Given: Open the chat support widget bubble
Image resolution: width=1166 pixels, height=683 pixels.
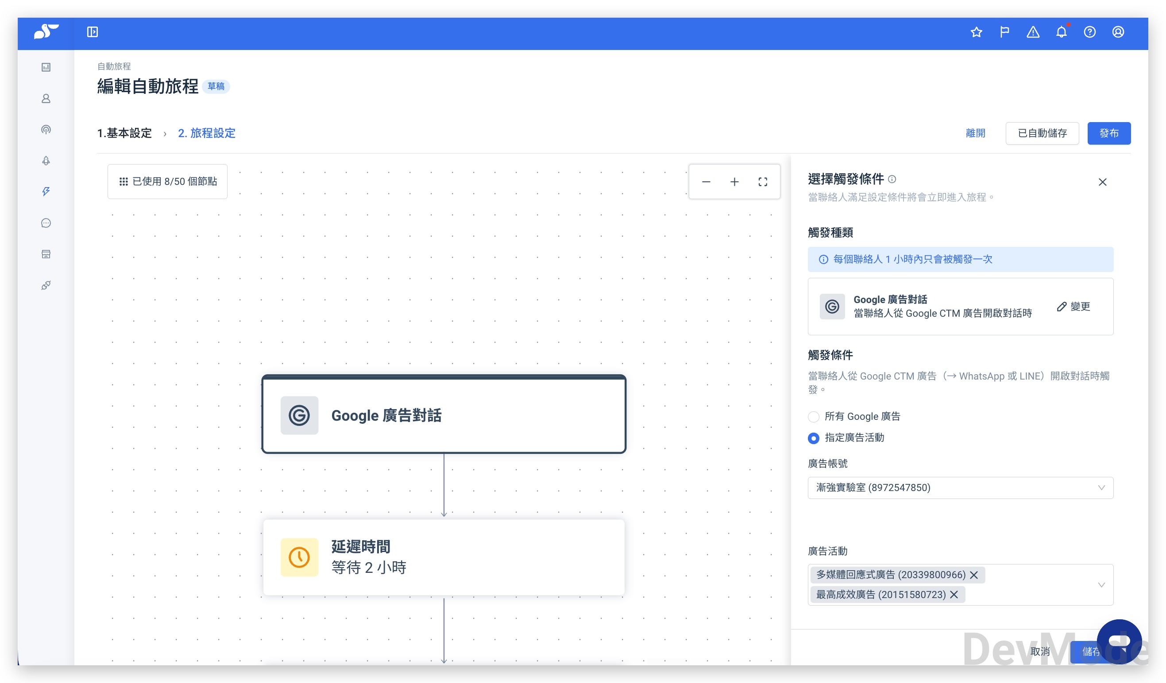Looking at the screenshot, I should point(1119,641).
